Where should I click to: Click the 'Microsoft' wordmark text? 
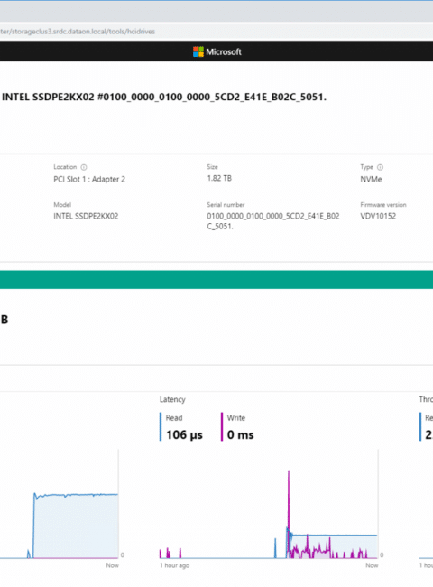point(224,52)
